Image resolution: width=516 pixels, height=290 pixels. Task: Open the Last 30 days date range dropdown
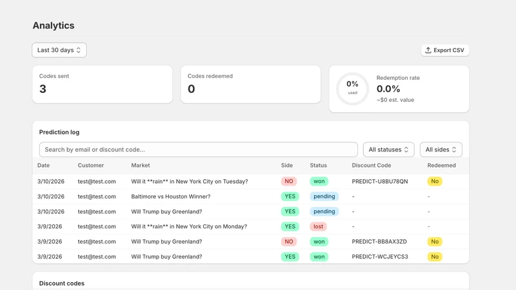click(x=59, y=50)
